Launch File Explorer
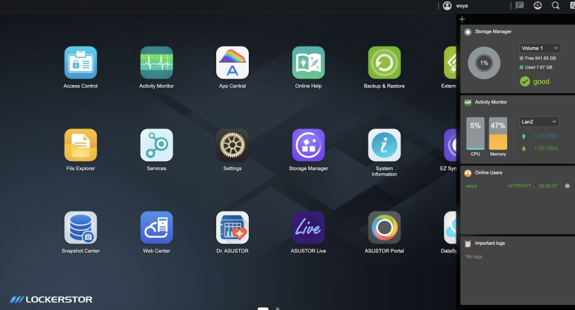The width and height of the screenshot is (575, 310). coord(81,145)
